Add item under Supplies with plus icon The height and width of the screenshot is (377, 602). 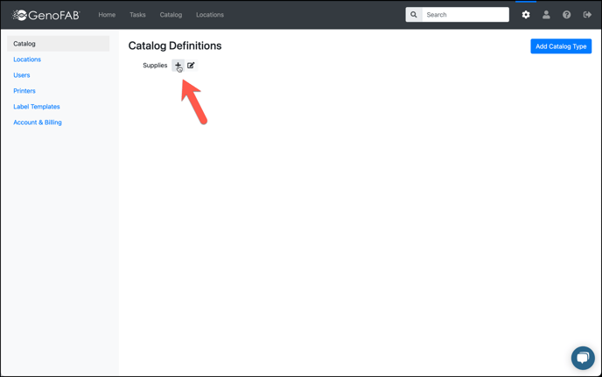178,66
